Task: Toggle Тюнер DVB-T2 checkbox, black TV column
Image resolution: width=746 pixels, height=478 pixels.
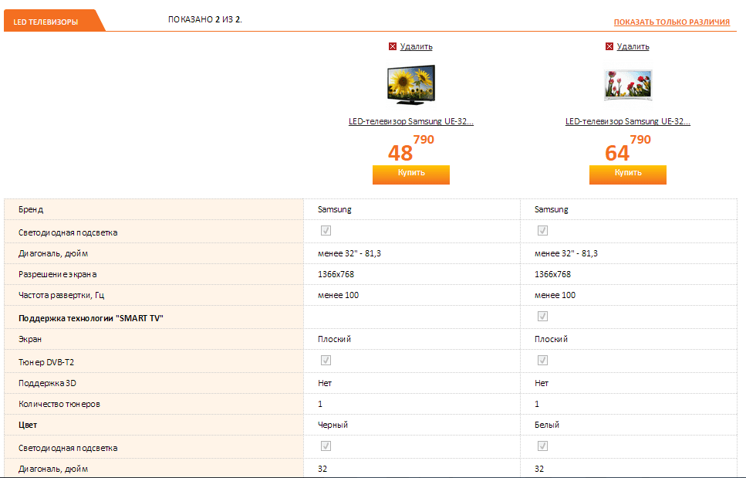Action: click(326, 360)
